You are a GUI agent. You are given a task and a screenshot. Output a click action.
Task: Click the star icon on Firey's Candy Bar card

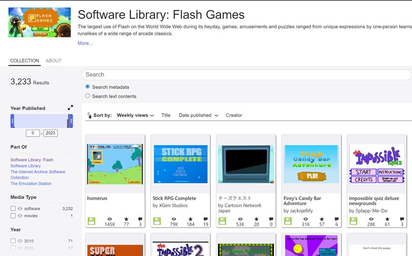pyautogui.click(x=322, y=219)
